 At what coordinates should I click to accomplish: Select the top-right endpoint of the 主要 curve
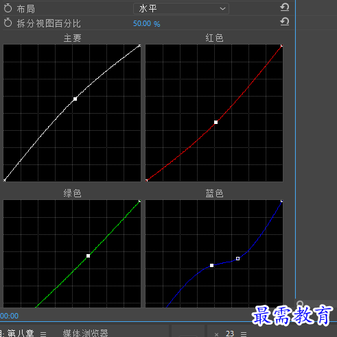(x=139, y=46)
